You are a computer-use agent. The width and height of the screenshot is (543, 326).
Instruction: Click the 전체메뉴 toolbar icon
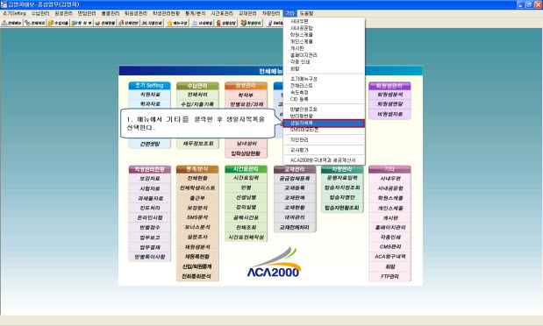click(x=11, y=23)
